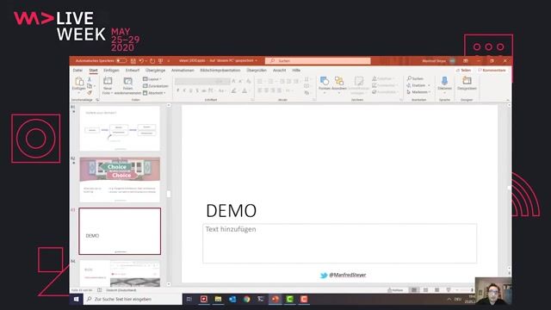Click the Windows taskbar search box

pyautogui.click(x=133, y=299)
